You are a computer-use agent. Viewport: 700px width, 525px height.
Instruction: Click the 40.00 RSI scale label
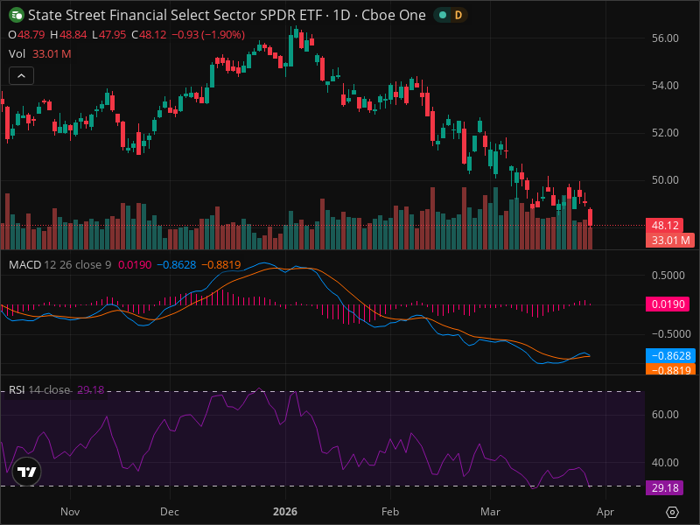(665, 463)
